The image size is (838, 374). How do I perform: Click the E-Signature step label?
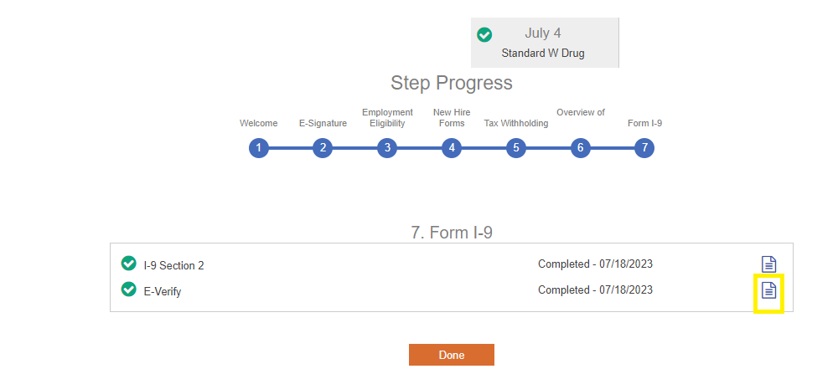(323, 123)
